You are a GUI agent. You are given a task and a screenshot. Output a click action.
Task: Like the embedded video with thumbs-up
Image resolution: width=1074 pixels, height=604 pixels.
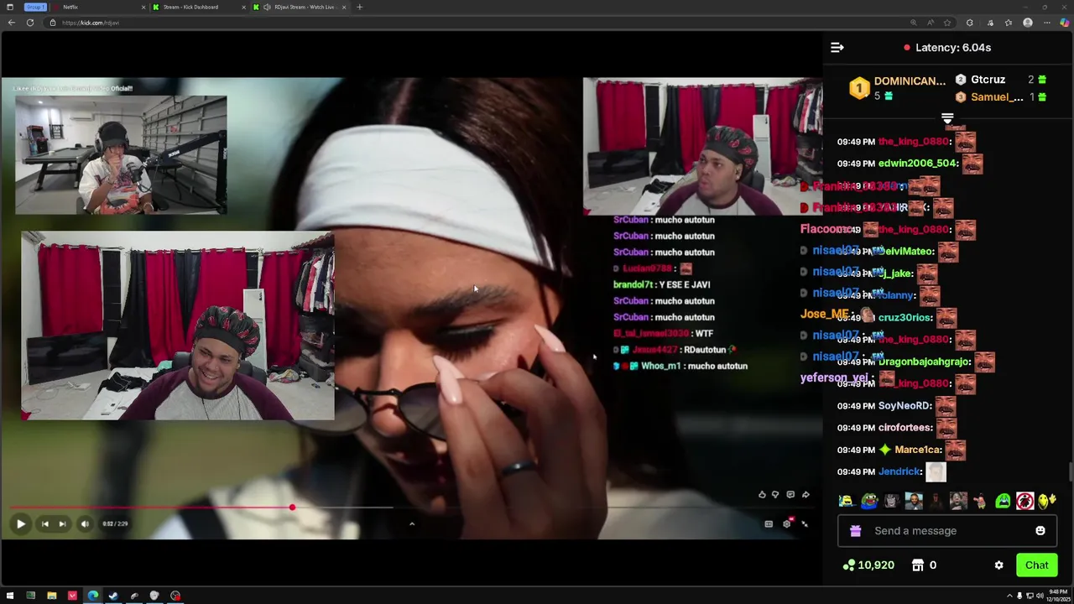(762, 495)
